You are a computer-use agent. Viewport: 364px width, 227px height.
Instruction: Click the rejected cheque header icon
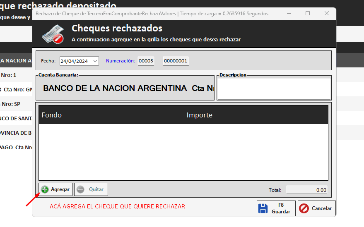[x=52, y=34]
